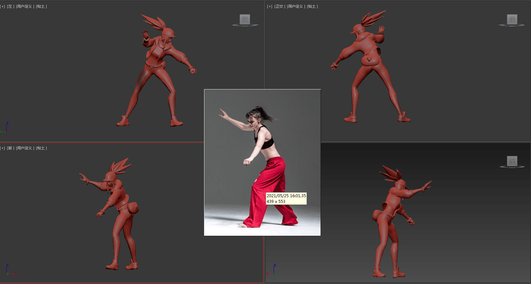531x284 pixels.
Task: Click 粘土 shading label in the orthographic viewport
Action: tap(312, 7)
